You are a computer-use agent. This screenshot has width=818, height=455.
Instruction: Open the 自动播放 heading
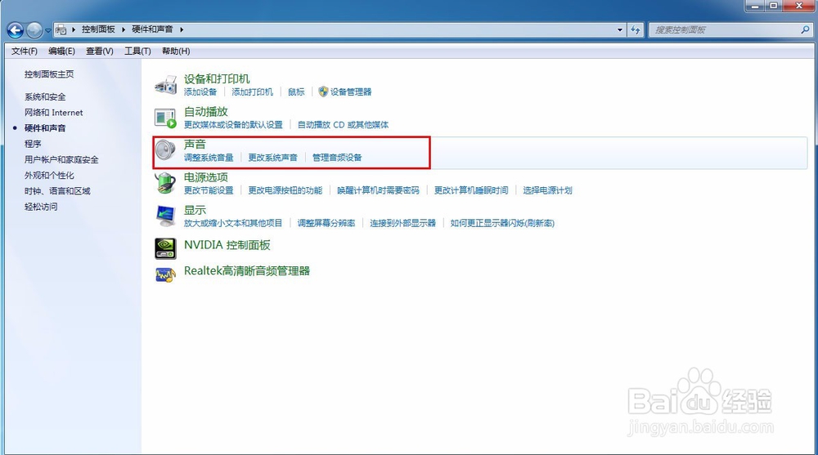tap(206, 112)
